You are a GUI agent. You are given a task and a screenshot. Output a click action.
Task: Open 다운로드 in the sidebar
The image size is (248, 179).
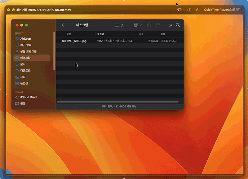click(x=32, y=71)
